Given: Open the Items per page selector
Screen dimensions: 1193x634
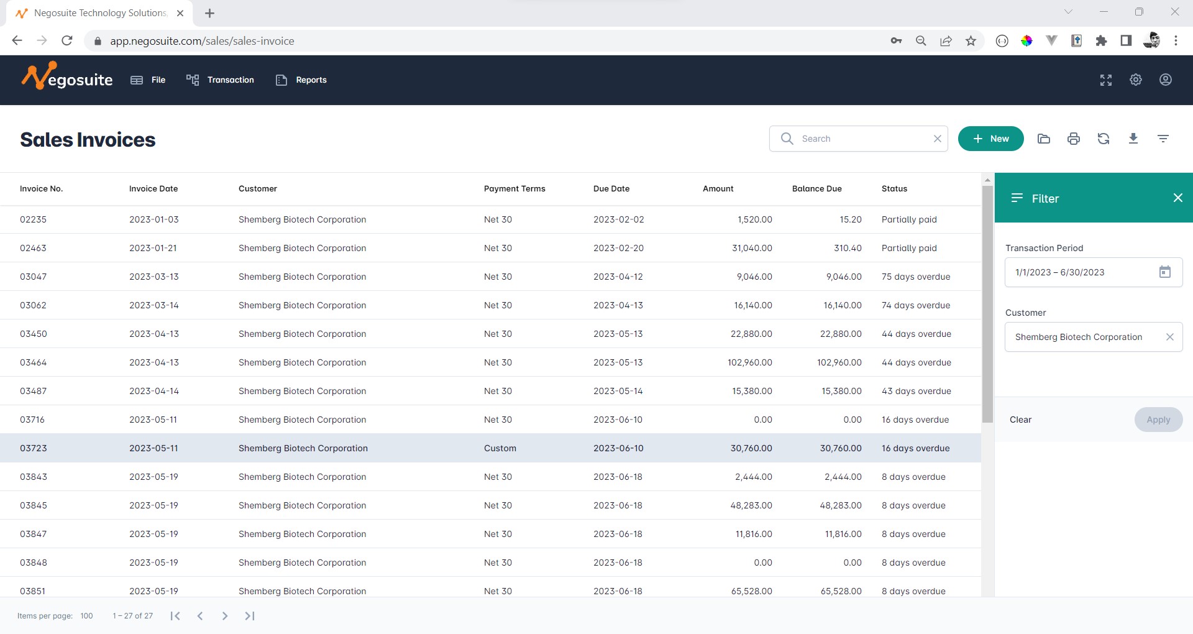Looking at the screenshot, I should click(x=86, y=616).
